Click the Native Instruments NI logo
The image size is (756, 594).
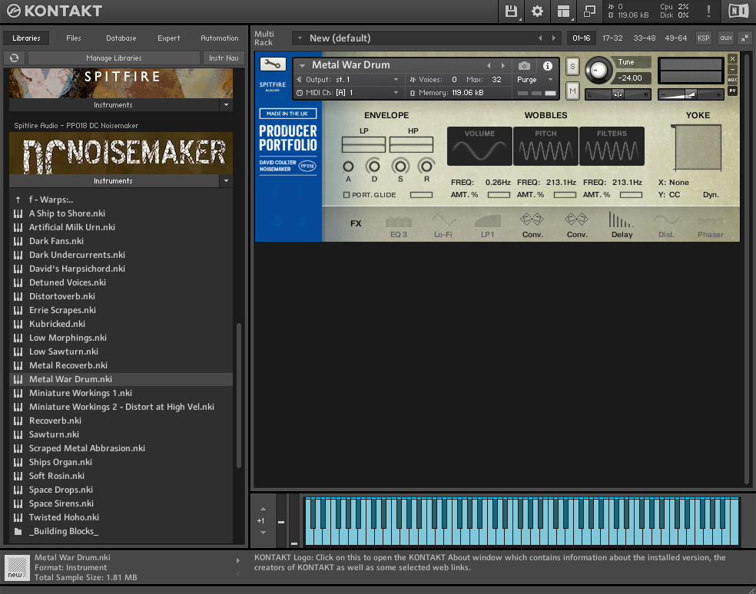(x=738, y=11)
